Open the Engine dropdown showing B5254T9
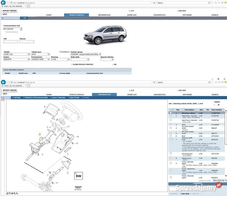The image size is (227, 197). click(x=17, y=59)
